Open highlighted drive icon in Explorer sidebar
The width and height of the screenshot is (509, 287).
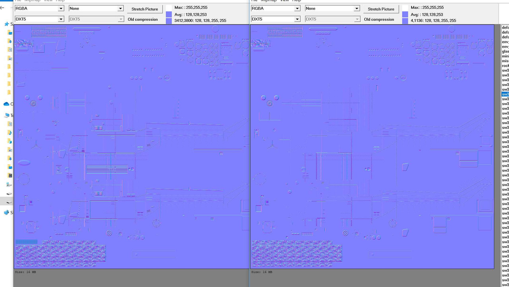point(10,202)
